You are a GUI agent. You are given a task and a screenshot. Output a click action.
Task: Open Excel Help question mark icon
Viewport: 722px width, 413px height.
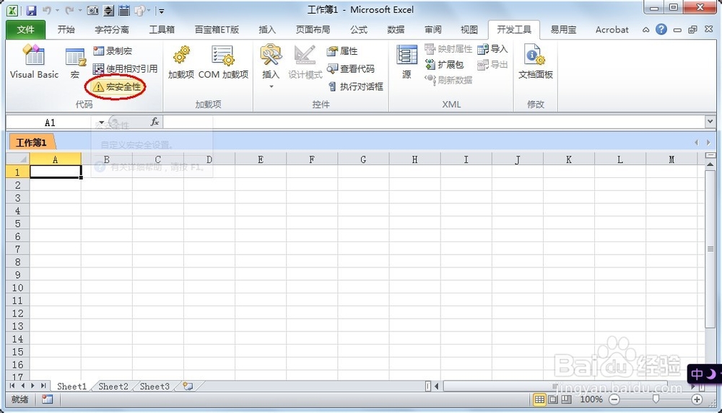click(x=661, y=30)
